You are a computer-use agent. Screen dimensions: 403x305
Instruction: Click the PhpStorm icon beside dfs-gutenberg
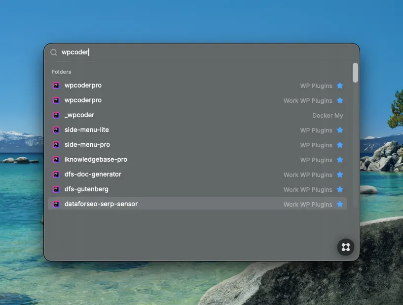coord(56,189)
